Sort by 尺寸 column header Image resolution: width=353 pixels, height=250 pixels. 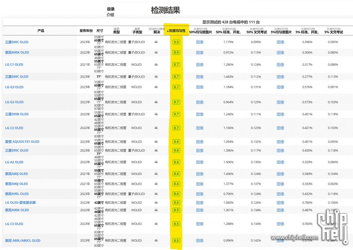tap(100, 31)
